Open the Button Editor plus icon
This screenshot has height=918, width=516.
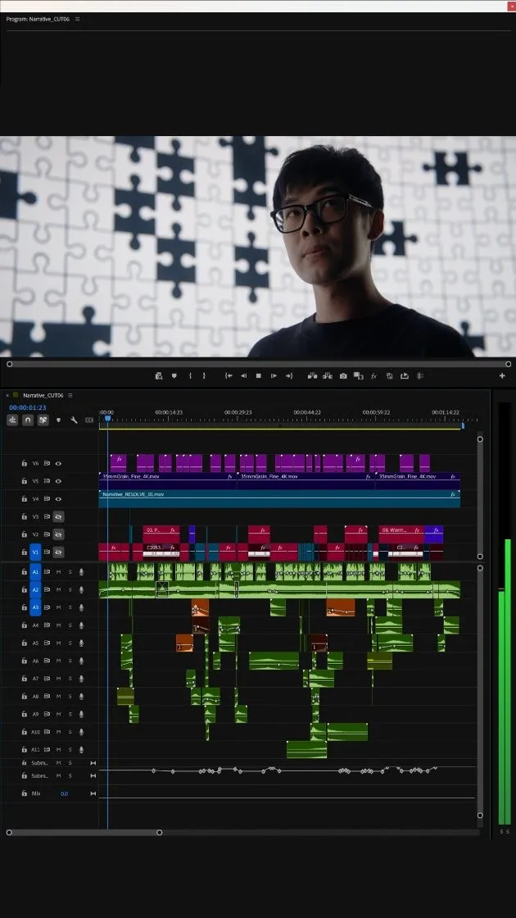click(502, 376)
